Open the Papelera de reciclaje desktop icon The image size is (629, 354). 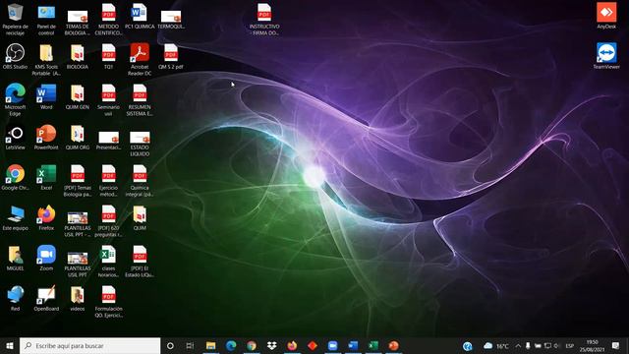16,19
